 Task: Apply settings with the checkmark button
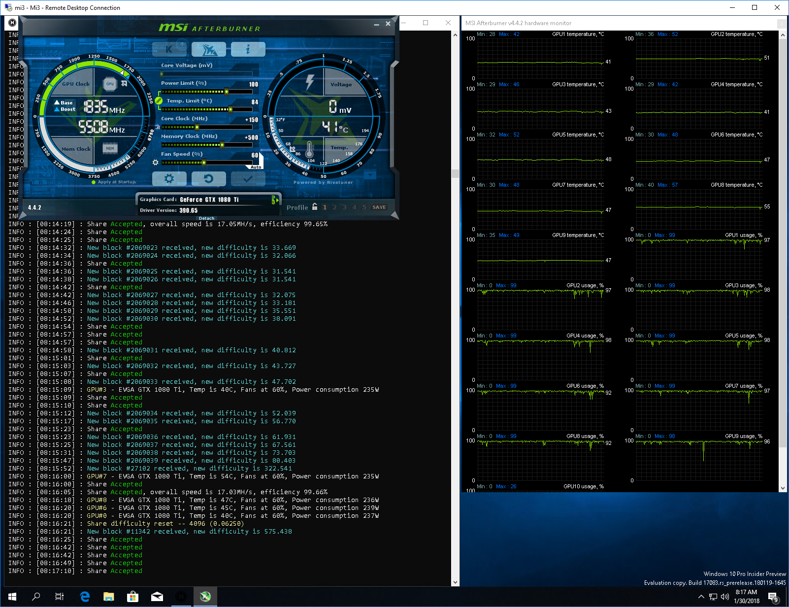[248, 178]
